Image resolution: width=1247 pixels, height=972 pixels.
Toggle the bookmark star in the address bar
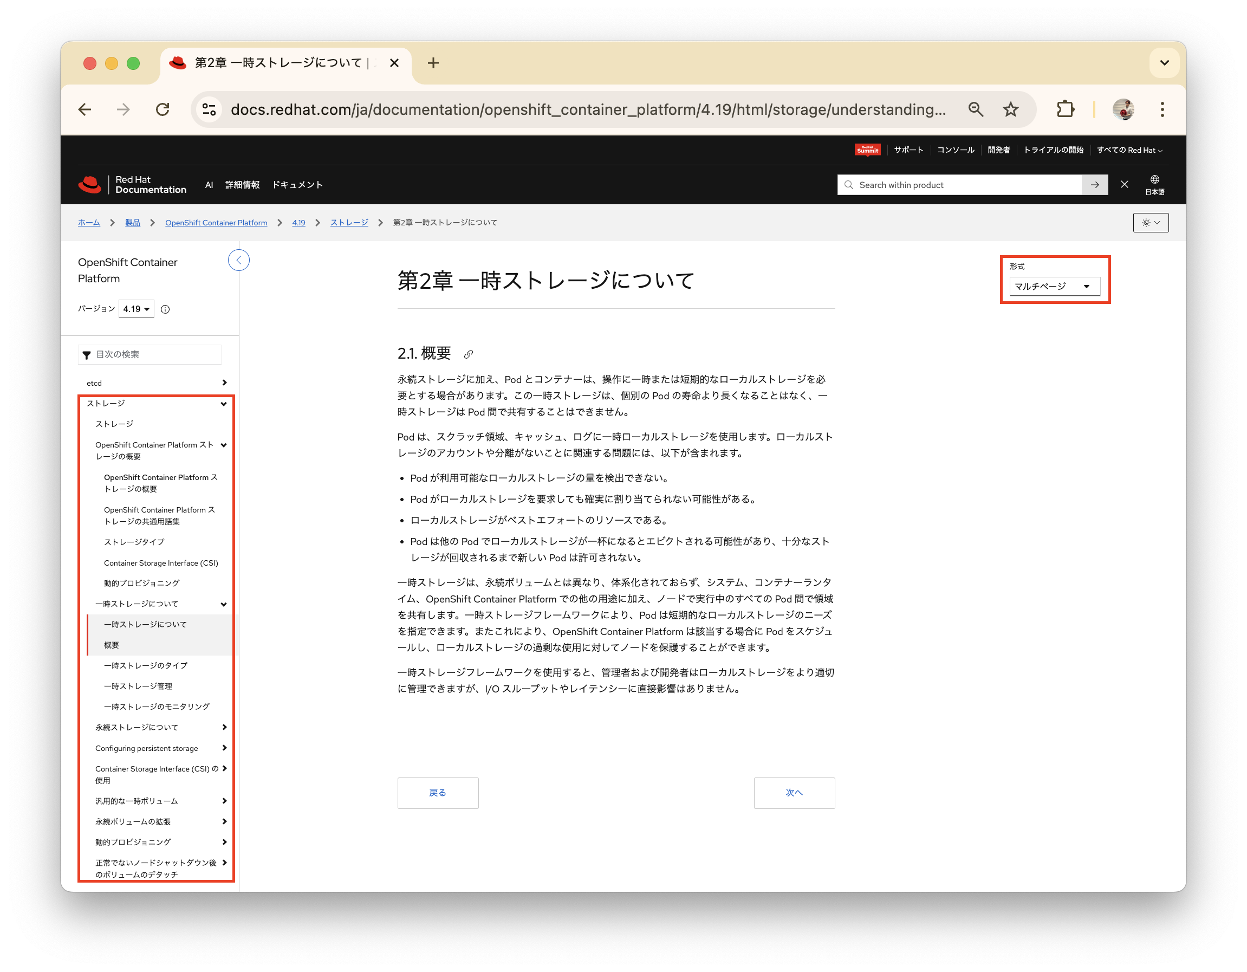[x=1011, y=109]
